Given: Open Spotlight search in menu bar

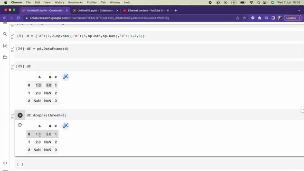Looking at the screenshot, I should tap(258, 2).
